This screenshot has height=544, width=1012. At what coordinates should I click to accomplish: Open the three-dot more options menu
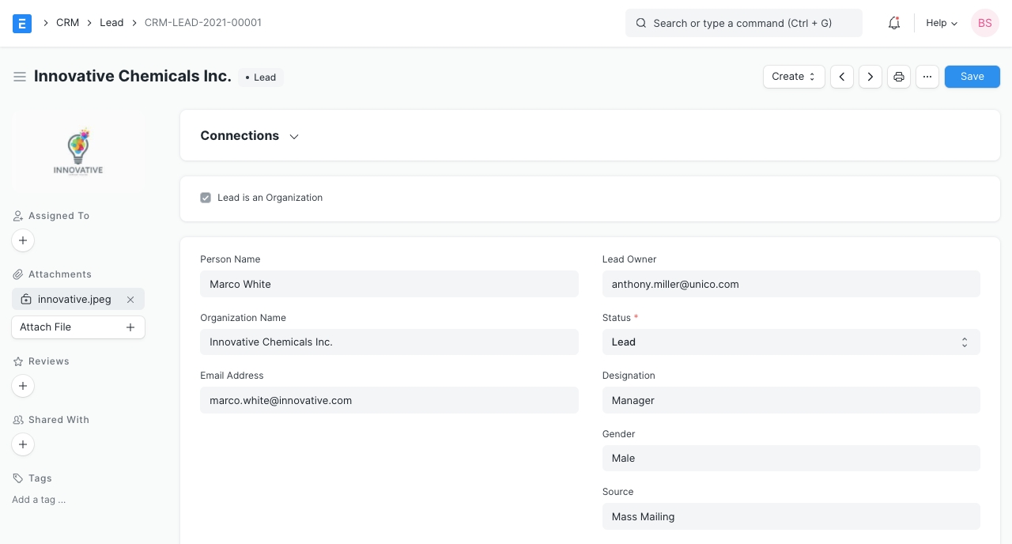[927, 77]
